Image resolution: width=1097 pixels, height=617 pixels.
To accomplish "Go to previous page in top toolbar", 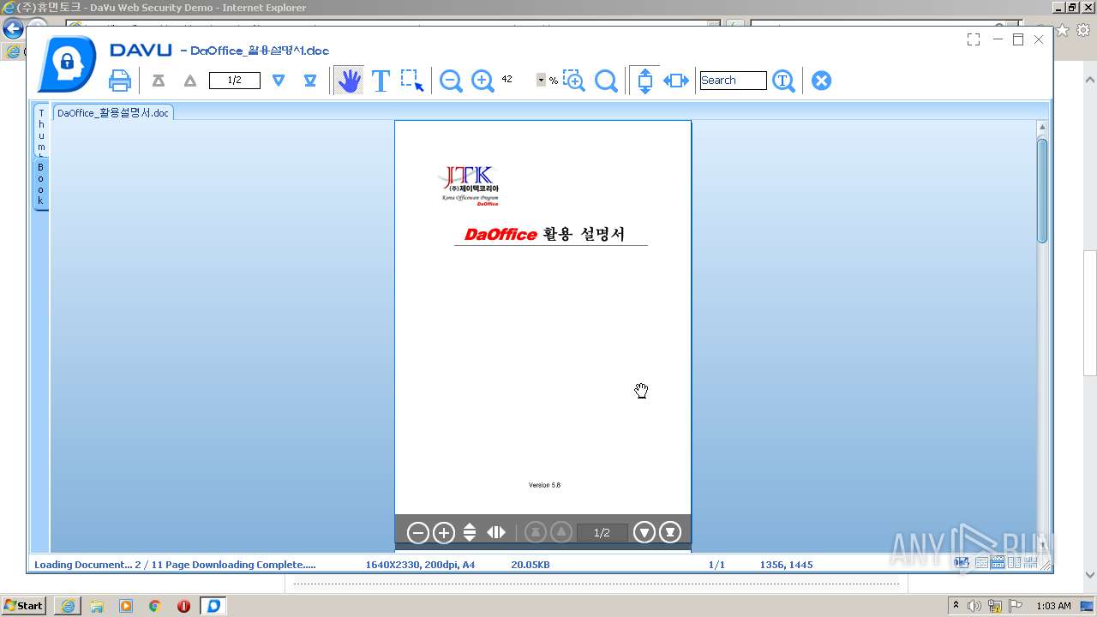I will point(190,81).
